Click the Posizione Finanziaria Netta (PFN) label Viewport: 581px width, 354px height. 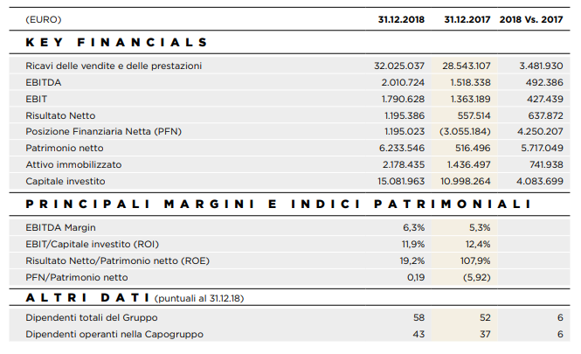click(105, 131)
